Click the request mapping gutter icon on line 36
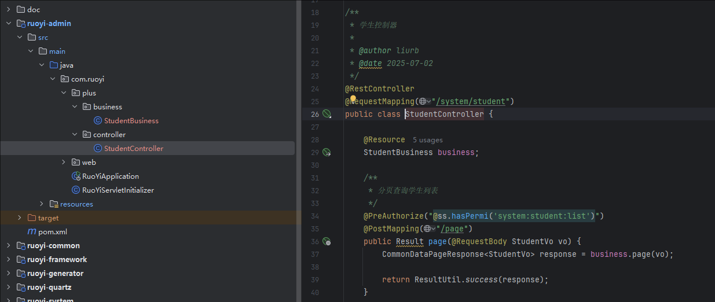The image size is (715, 302). pyautogui.click(x=327, y=241)
